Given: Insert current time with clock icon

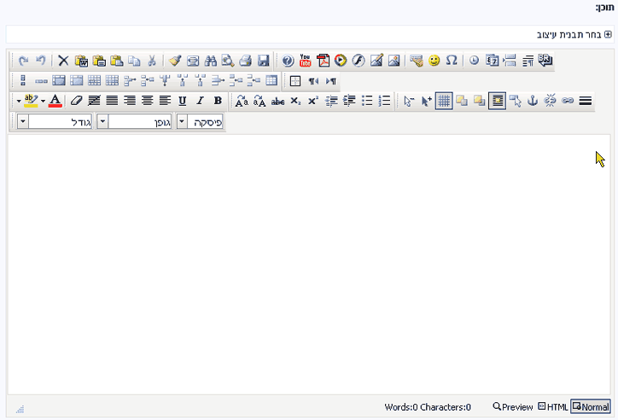Looking at the screenshot, I should coord(474,61).
